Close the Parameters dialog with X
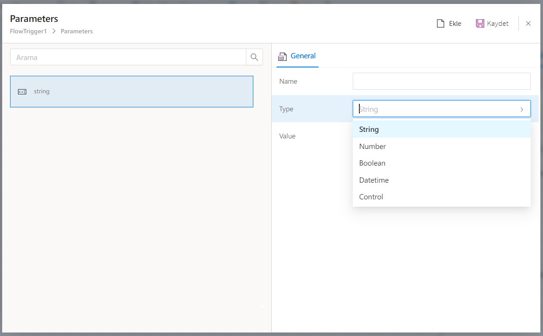The width and height of the screenshot is (543, 336). pos(528,24)
